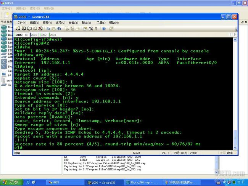Click the new blank page icon in GNS3 toolbar
248x186 pixels.
pyautogui.click(x=6, y=15)
